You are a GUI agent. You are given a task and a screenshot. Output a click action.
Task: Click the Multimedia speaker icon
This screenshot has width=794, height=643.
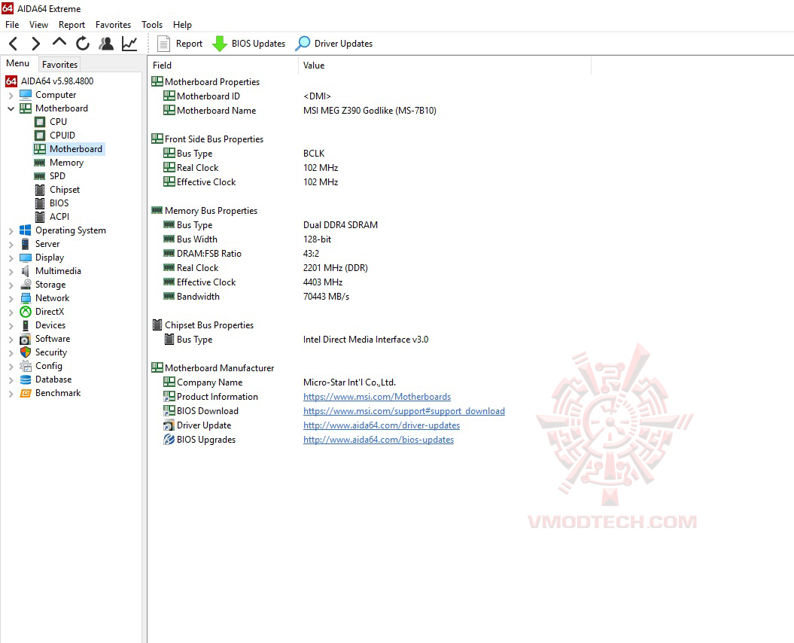[x=26, y=271]
